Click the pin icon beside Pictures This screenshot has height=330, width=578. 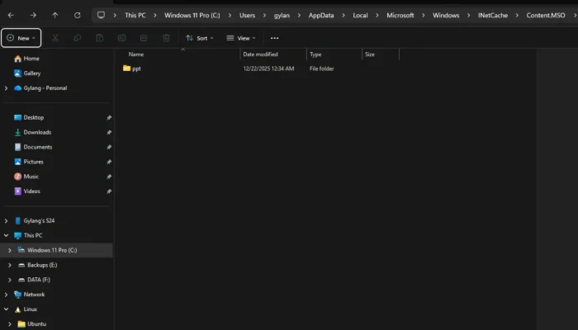(109, 162)
